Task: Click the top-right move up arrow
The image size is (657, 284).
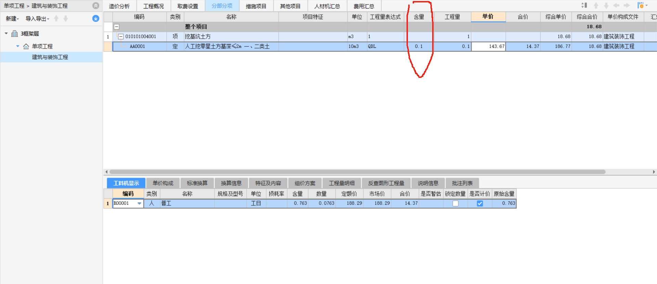Action: (596, 5)
